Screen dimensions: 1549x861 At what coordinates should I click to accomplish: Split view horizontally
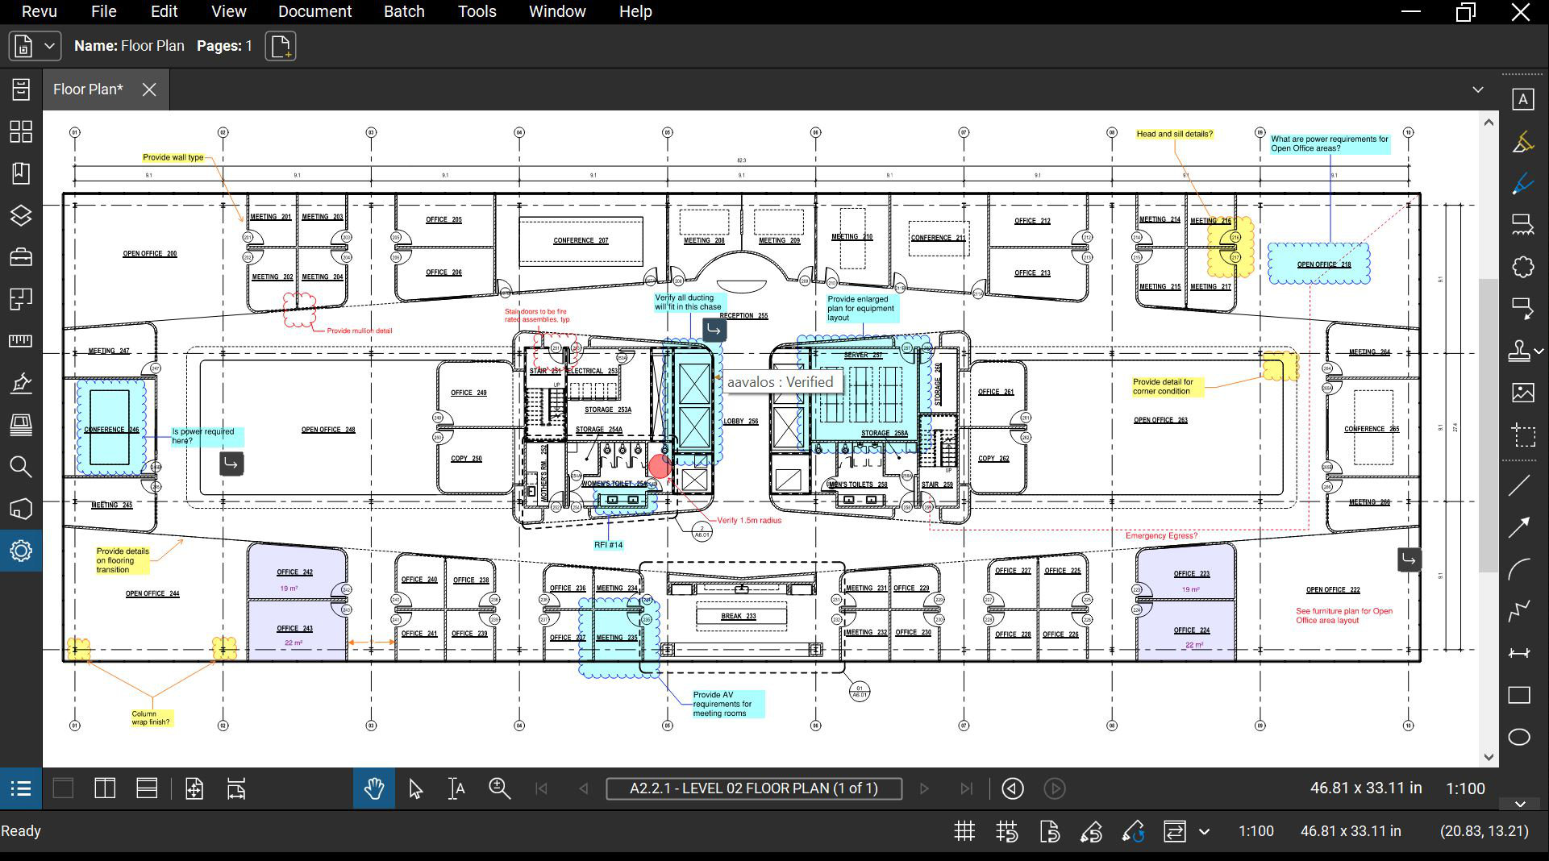147,788
